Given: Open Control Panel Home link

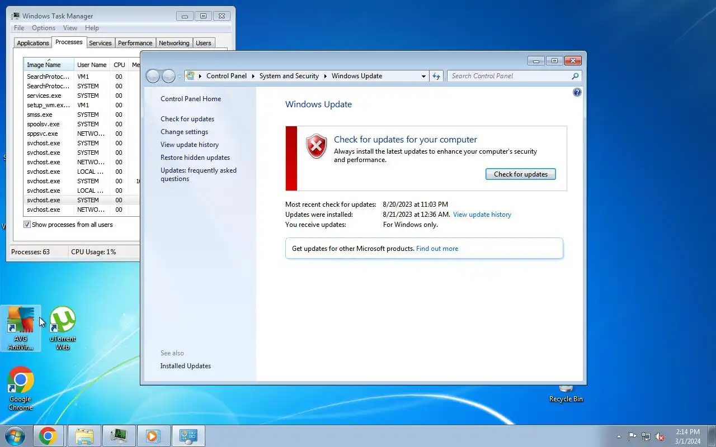Looking at the screenshot, I should tap(191, 99).
